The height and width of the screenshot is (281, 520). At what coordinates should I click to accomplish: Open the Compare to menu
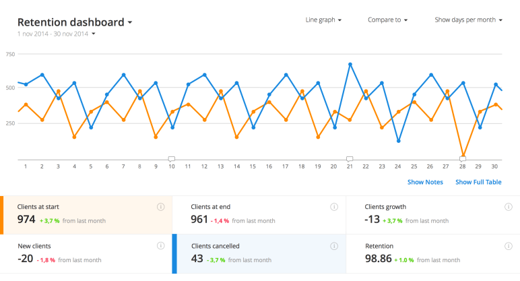pos(388,20)
